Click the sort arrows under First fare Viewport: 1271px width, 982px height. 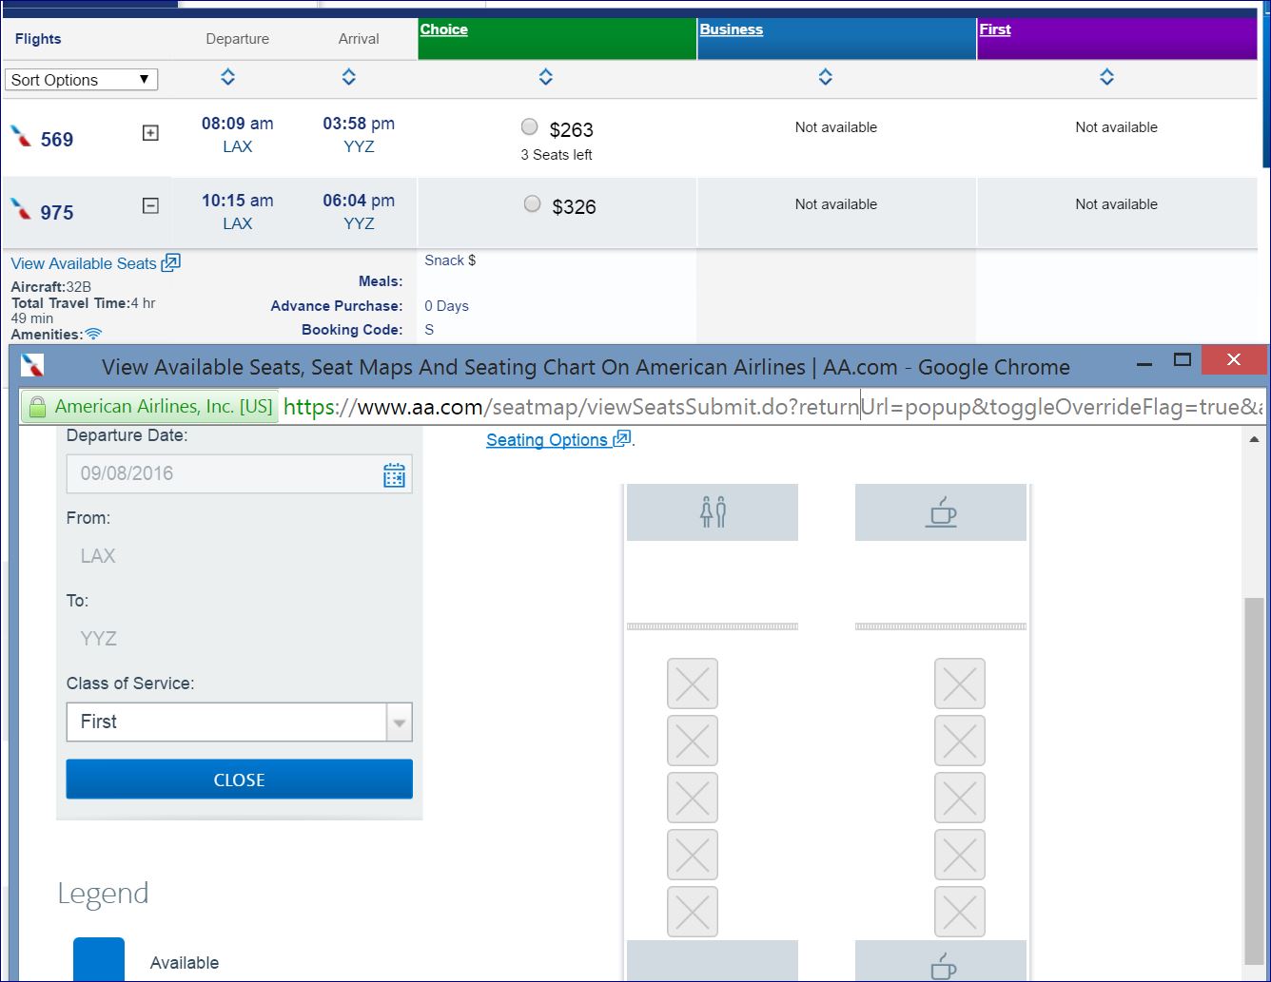[x=1106, y=77]
